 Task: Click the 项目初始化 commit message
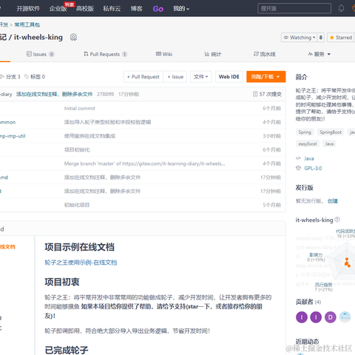point(77,149)
